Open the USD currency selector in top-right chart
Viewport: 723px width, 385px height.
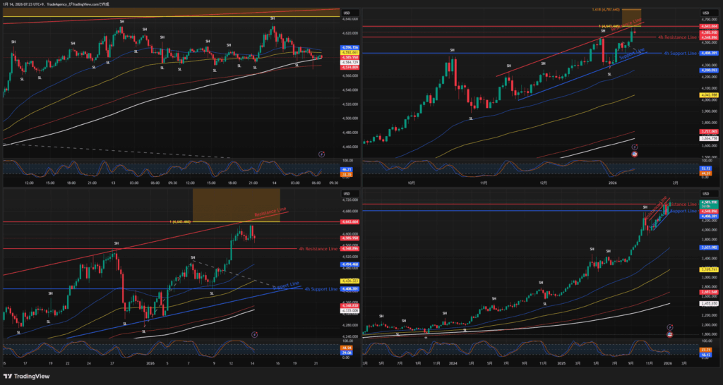pos(703,13)
